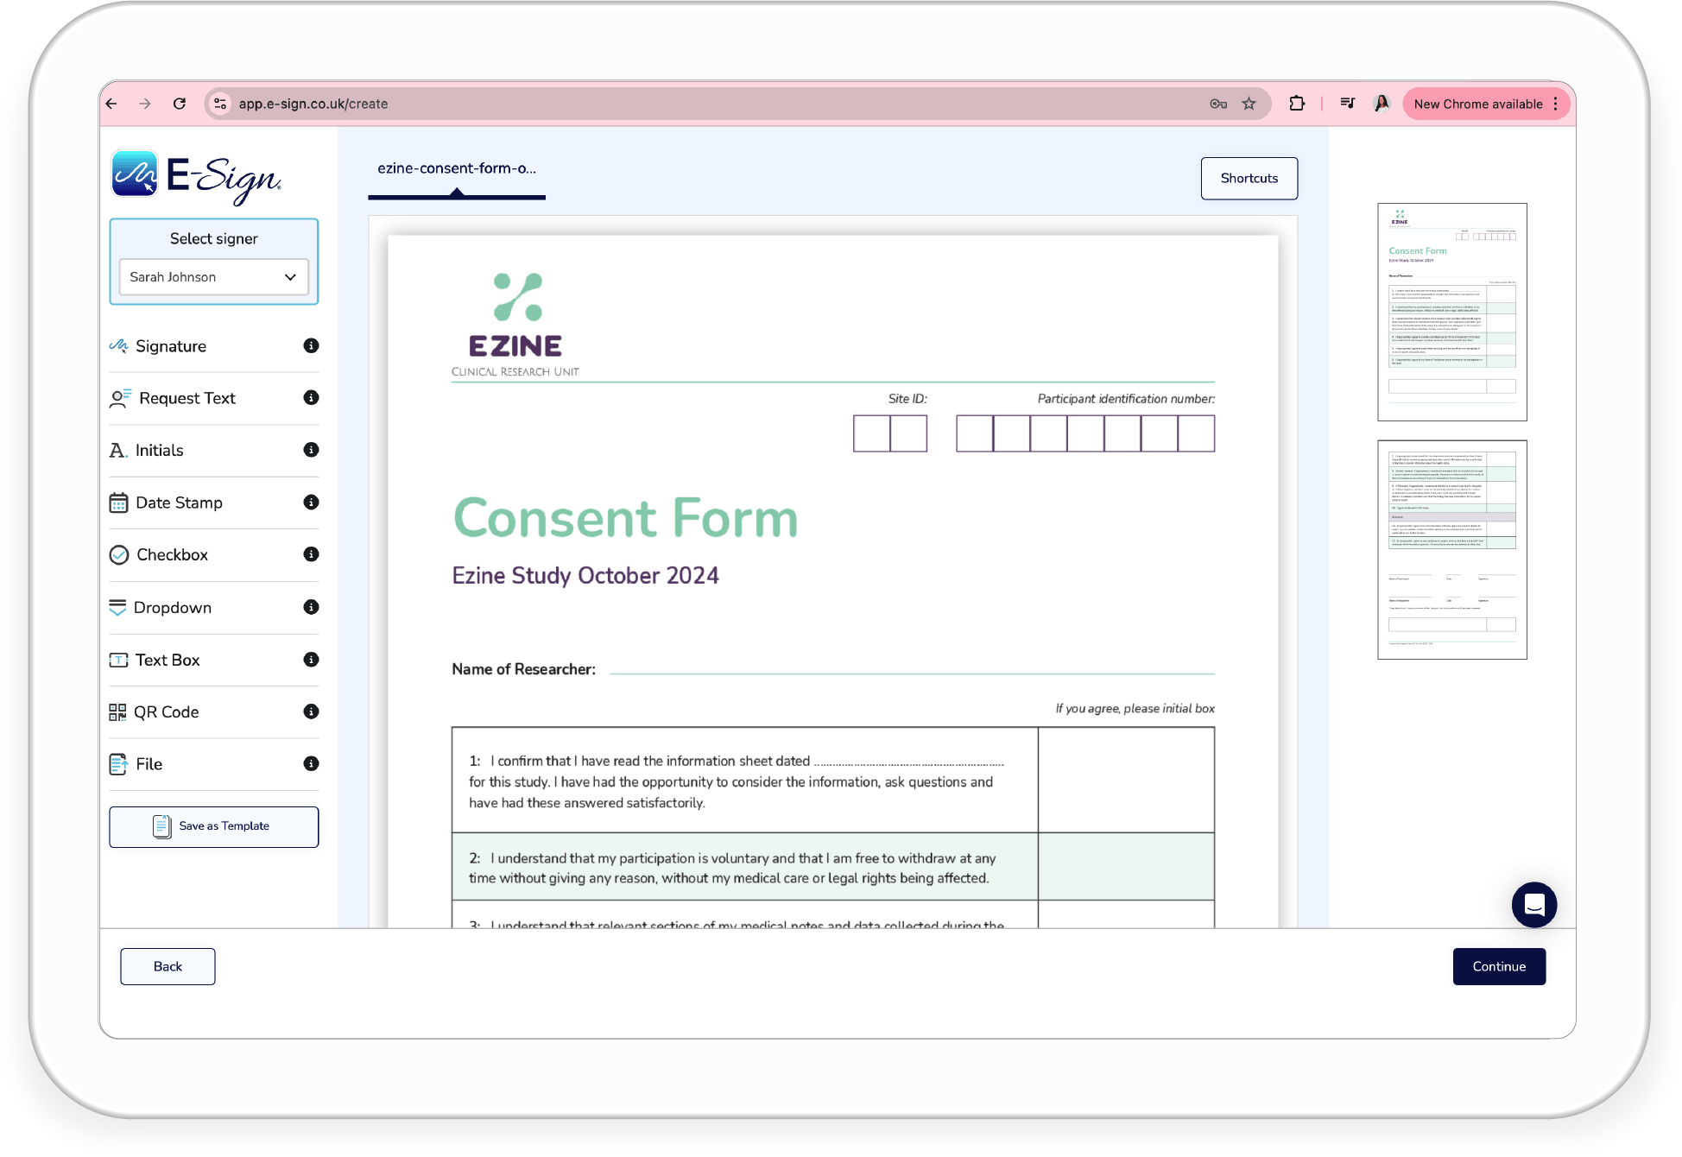The height and width of the screenshot is (1157, 1682).
Task: Click the Continue button
Action: point(1499,965)
